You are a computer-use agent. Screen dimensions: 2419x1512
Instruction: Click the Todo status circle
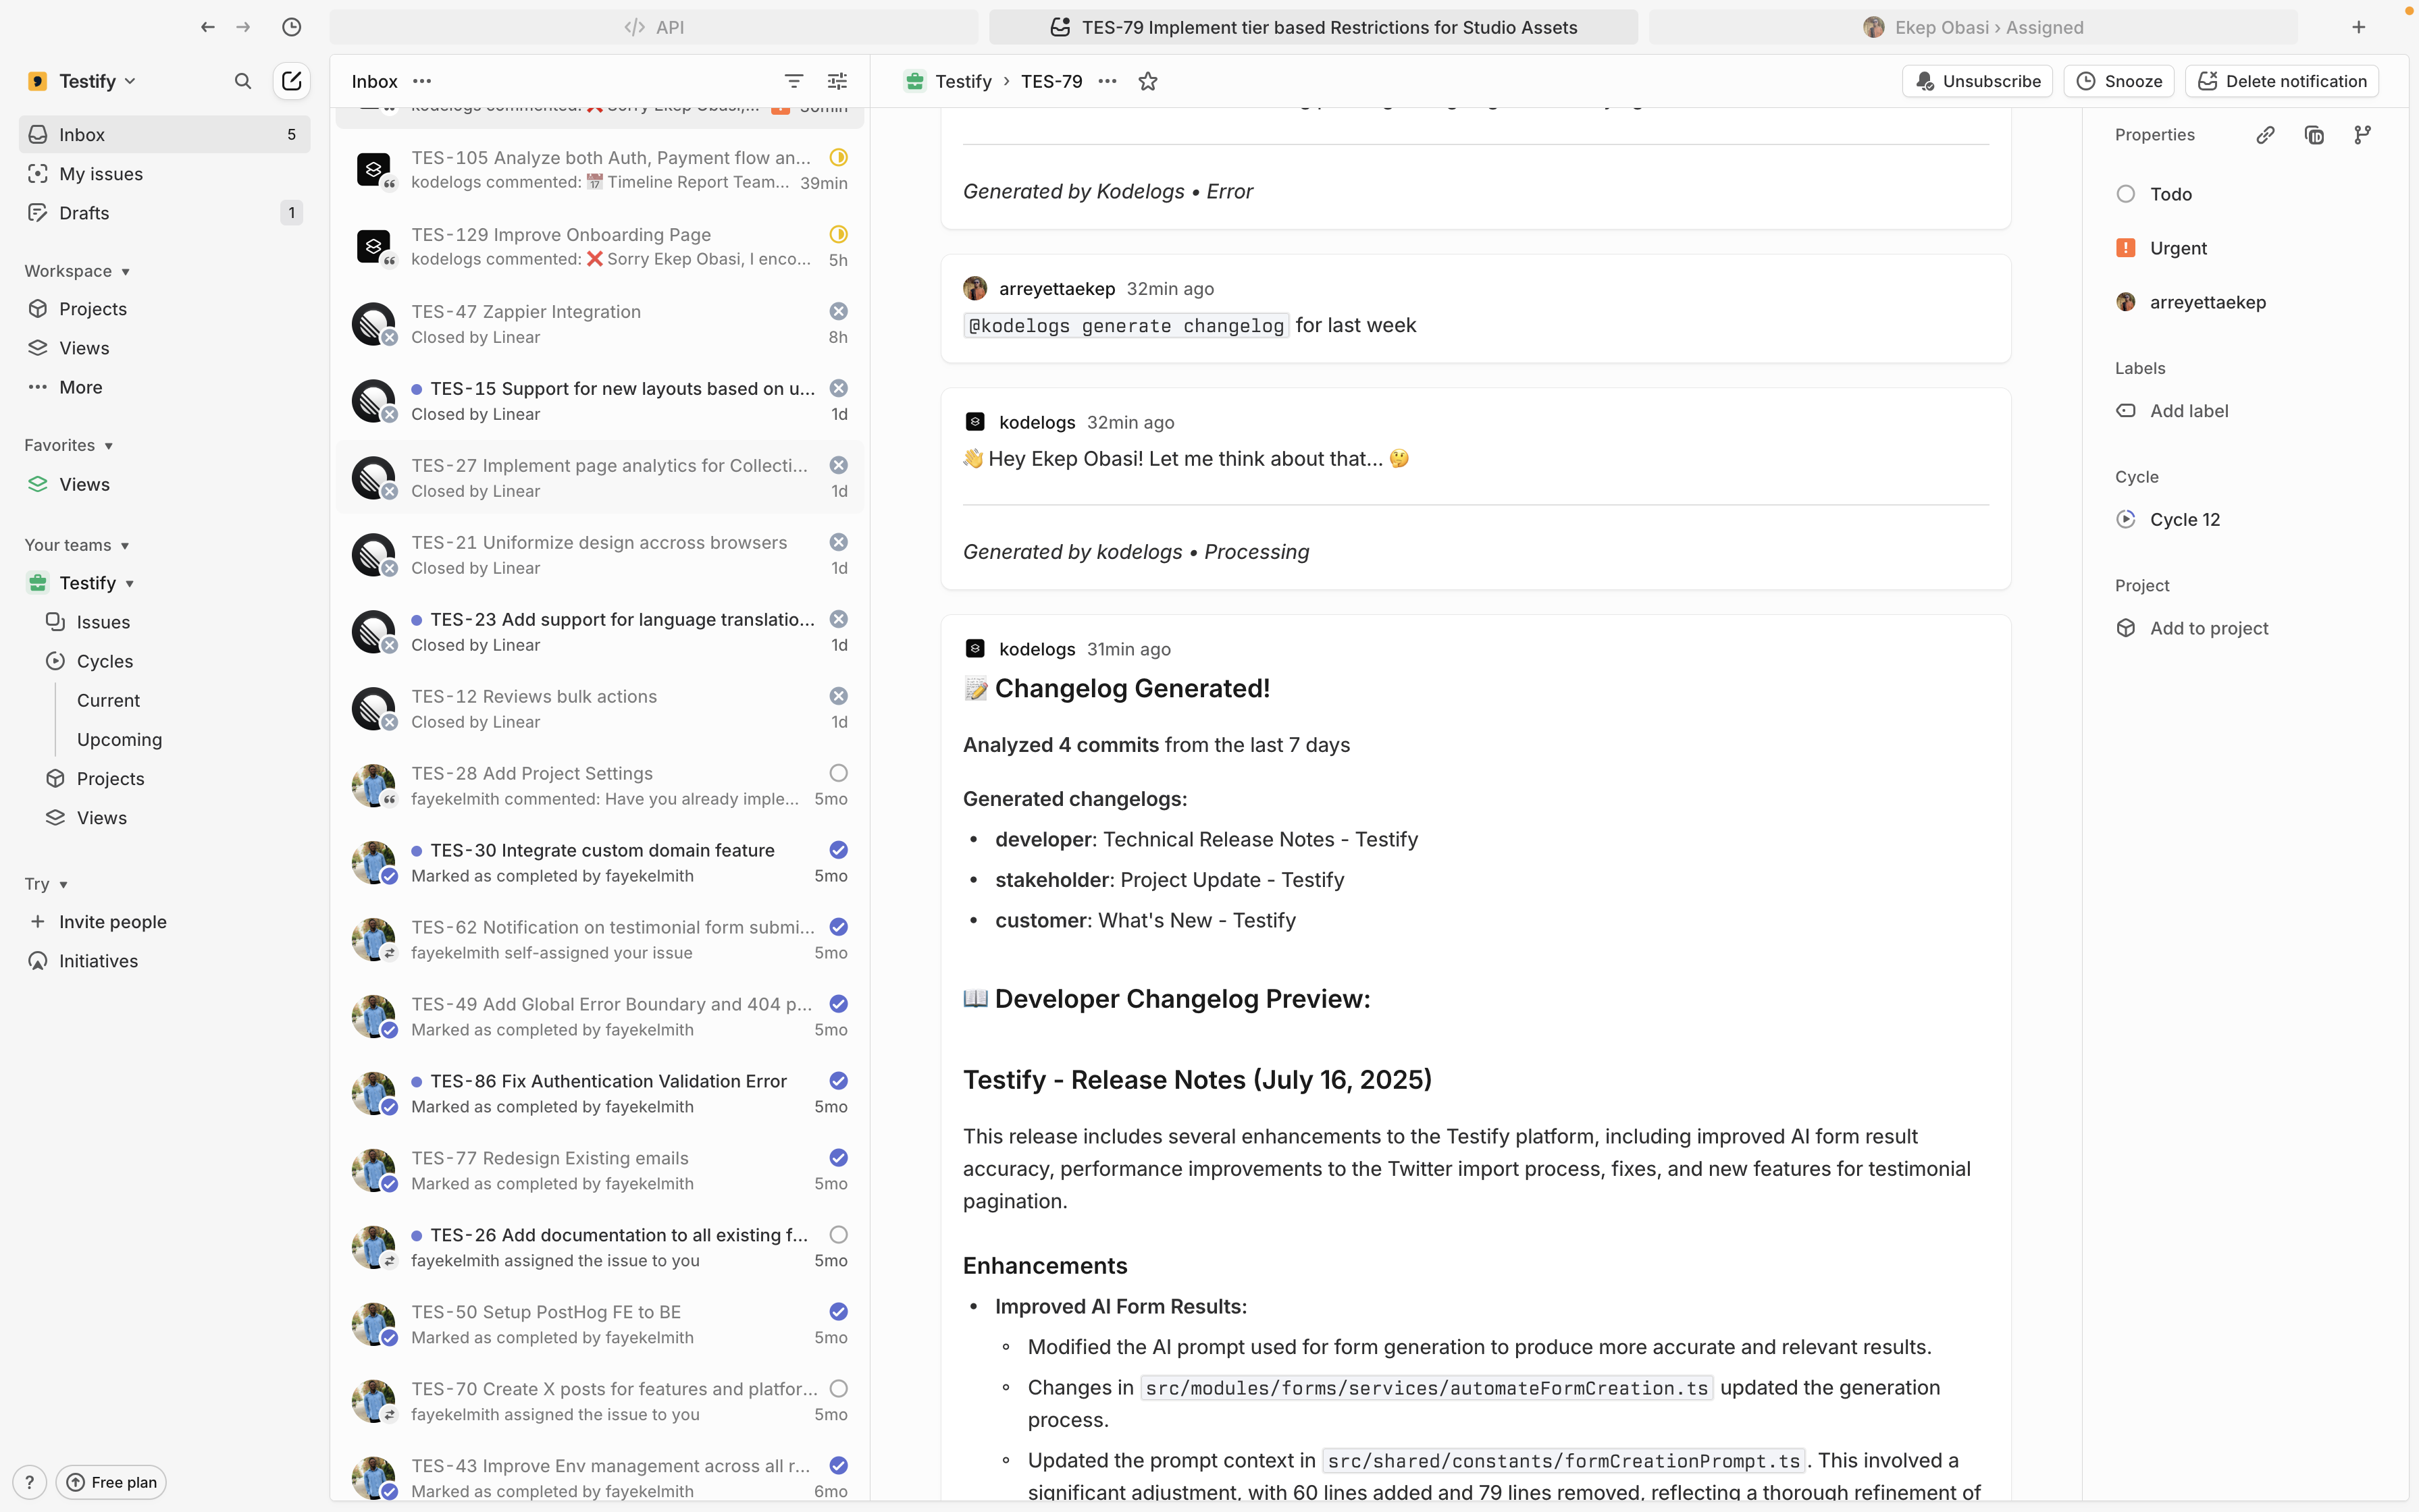[x=2126, y=194]
